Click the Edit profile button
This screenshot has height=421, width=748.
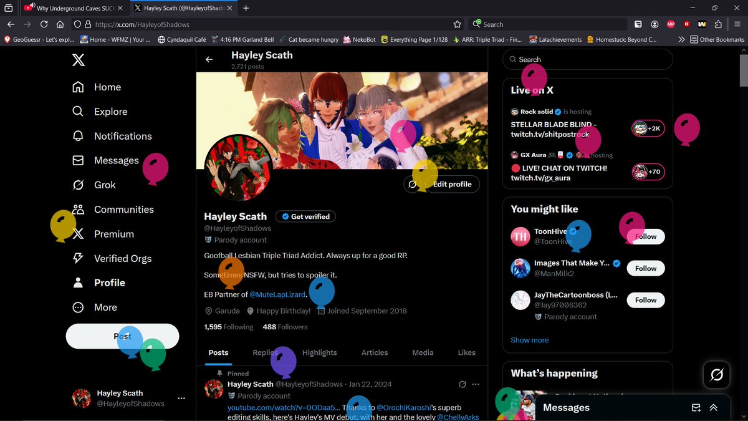(x=451, y=184)
